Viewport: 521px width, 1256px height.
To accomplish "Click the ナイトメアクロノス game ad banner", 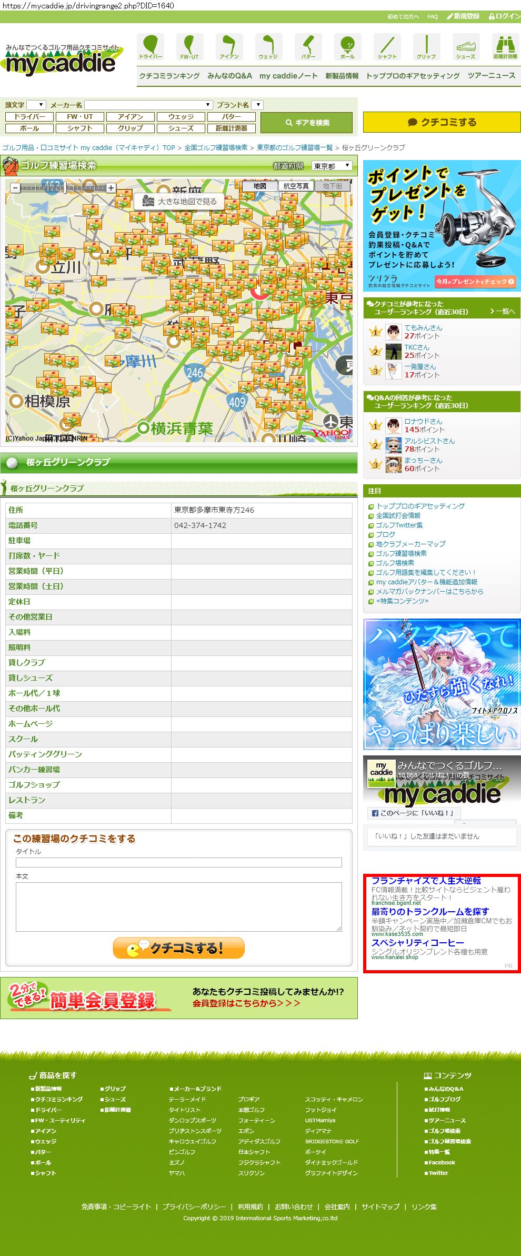I will coord(442,684).
